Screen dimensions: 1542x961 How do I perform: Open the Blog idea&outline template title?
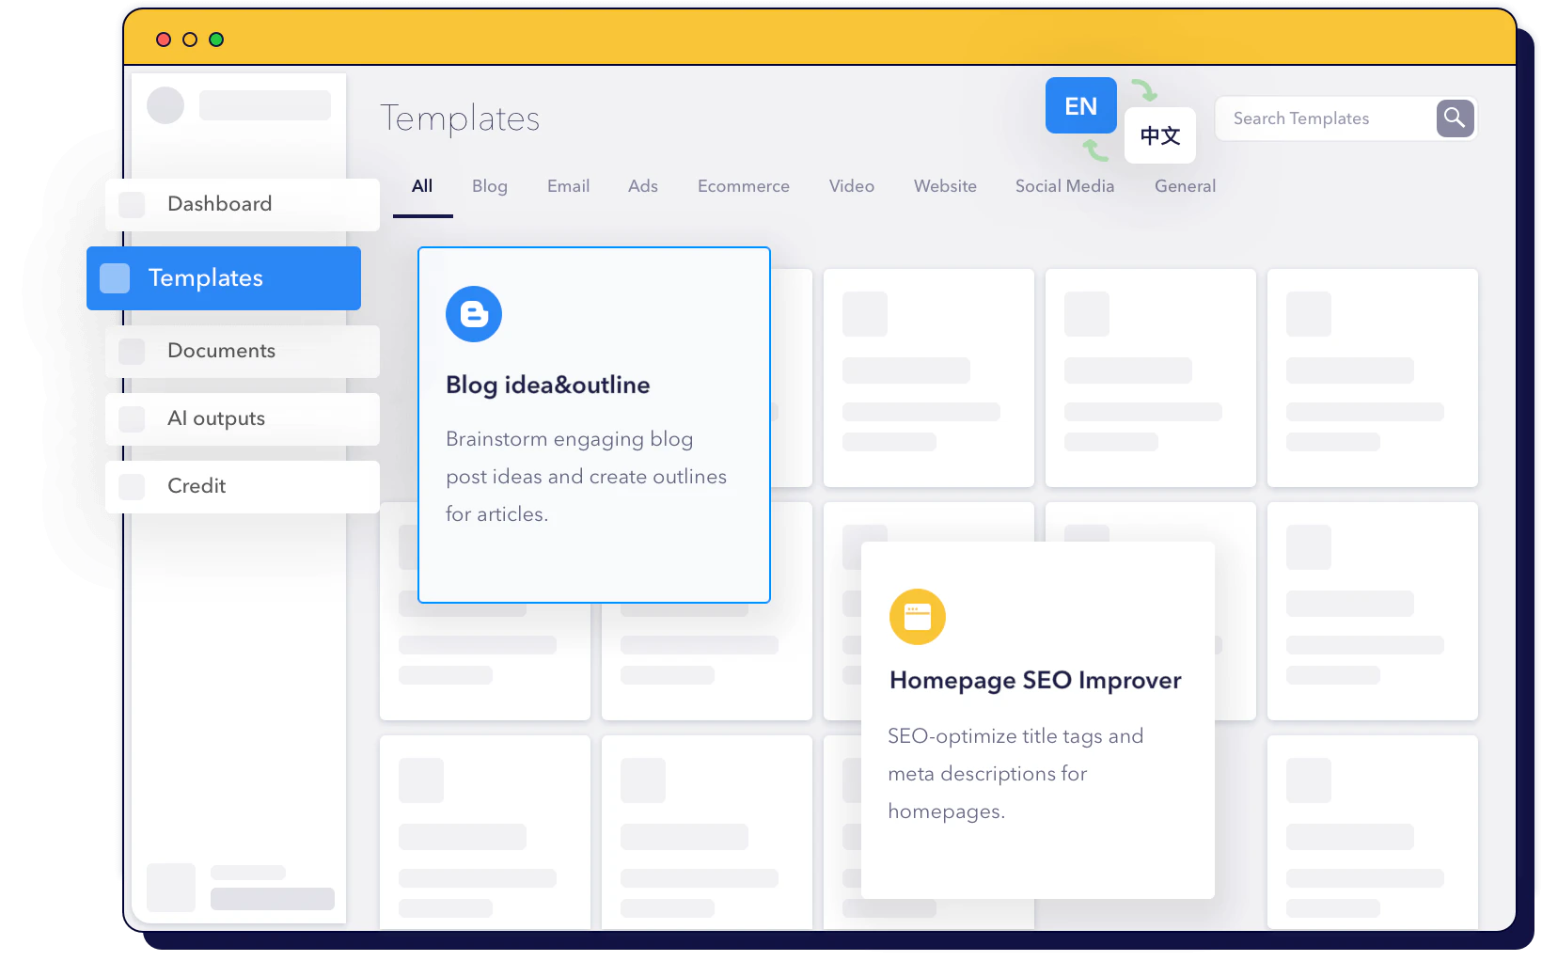coord(548,385)
